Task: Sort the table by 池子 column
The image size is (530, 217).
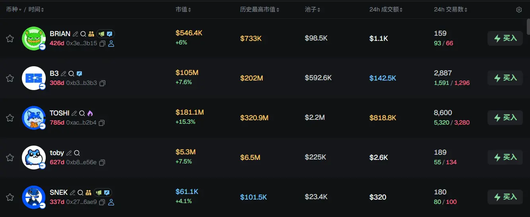Action: (313, 10)
